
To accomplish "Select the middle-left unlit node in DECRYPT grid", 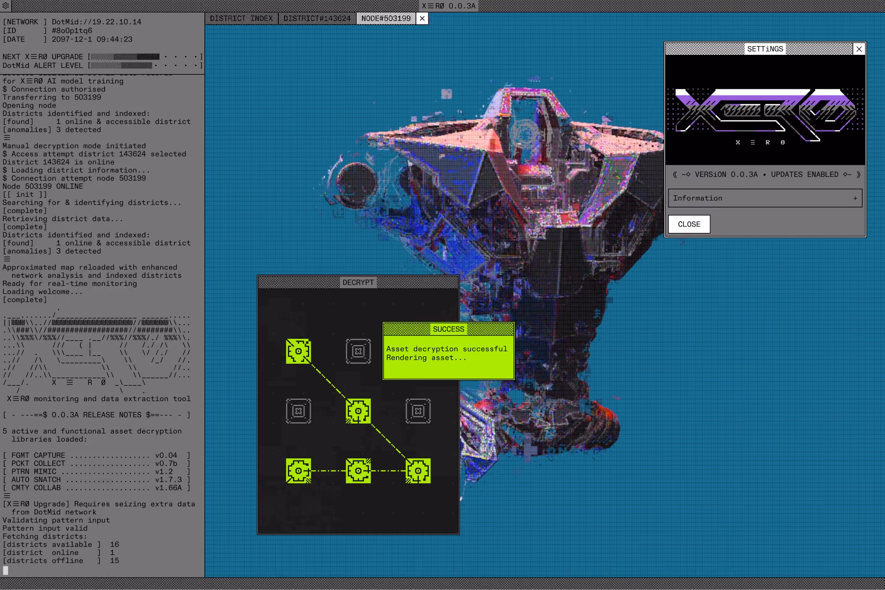I will pos(298,411).
